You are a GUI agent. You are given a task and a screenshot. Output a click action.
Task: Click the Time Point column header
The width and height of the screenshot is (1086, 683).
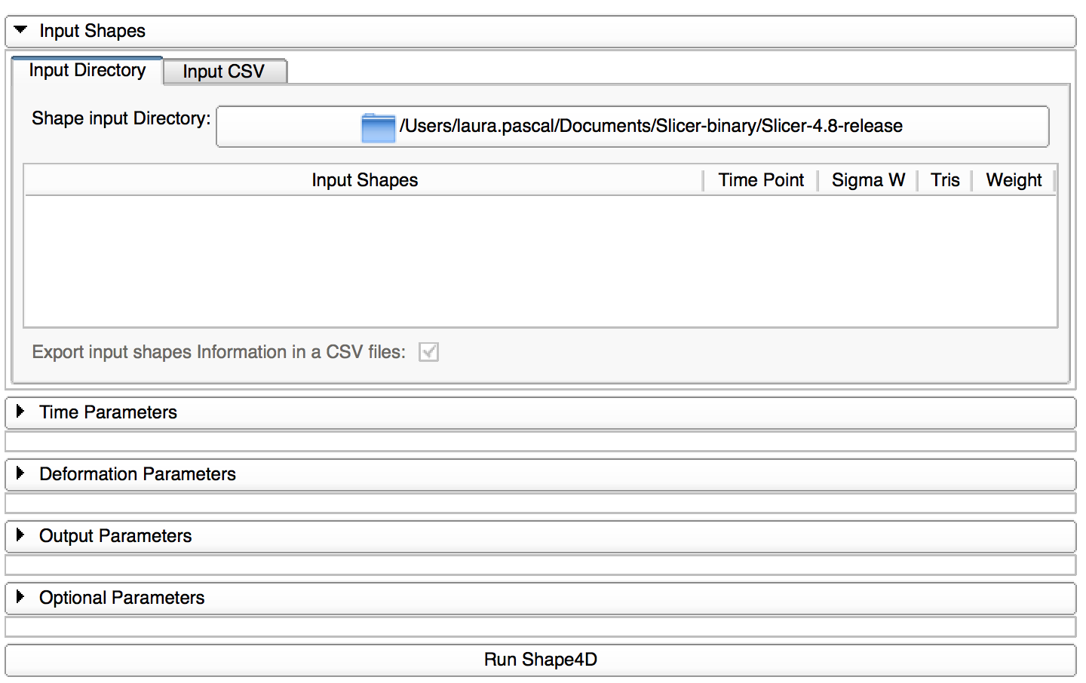[760, 180]
